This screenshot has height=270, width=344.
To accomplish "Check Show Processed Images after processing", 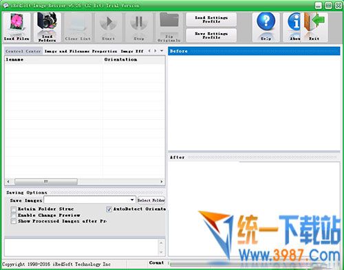I will pos(14,221).
